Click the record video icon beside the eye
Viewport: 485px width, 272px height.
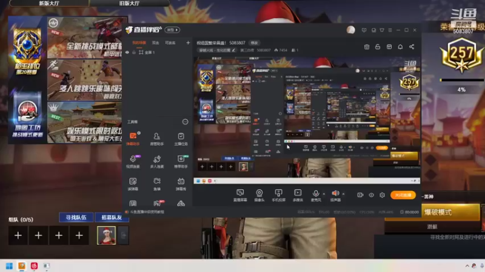point(360,195)
